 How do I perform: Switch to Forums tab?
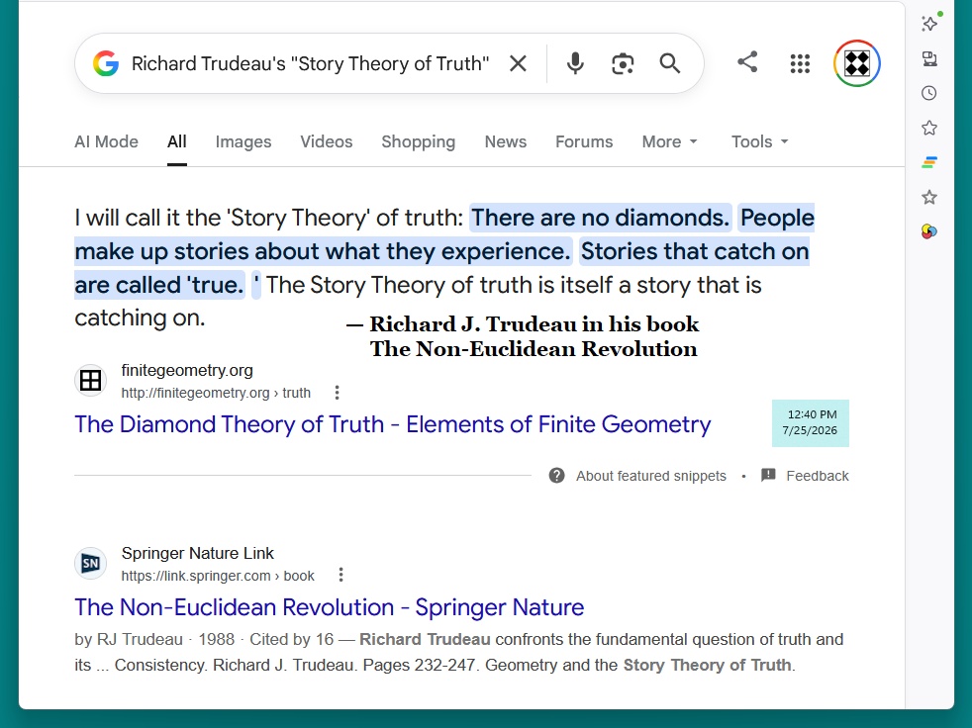point(584,141)
